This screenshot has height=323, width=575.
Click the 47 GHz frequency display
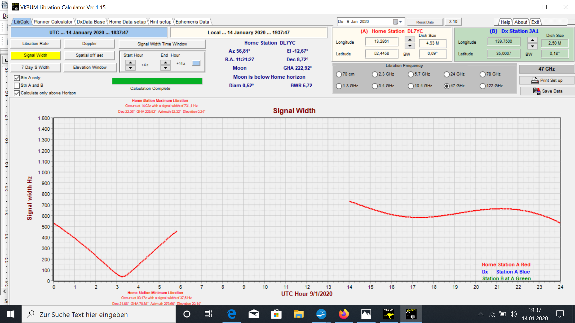[x=547, y=69]
